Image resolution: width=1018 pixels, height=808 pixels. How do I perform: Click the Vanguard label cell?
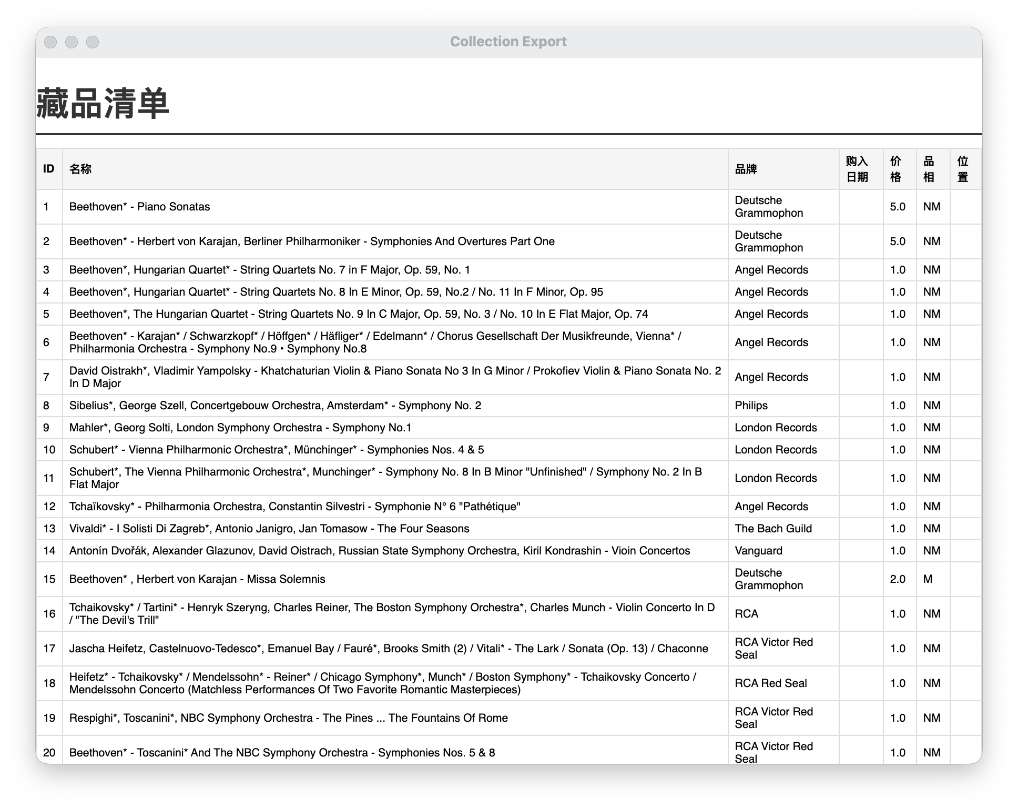[783, 551]
